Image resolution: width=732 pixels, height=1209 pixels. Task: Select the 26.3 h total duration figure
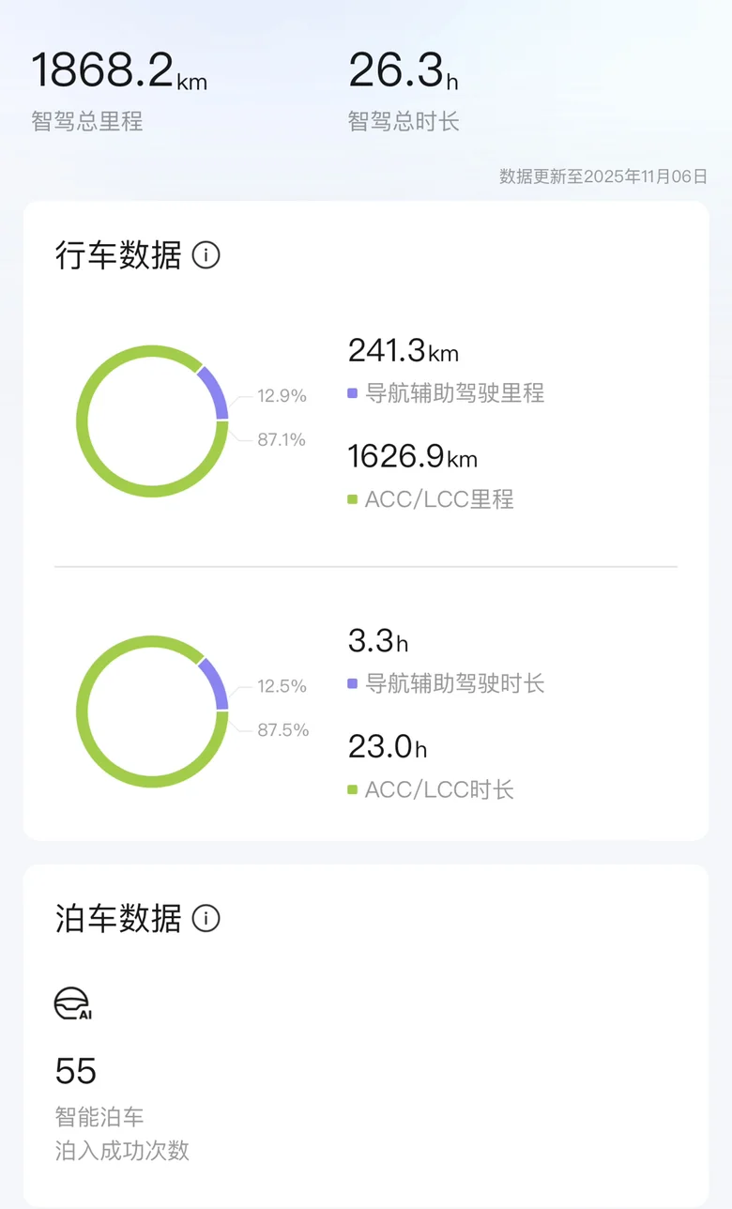[403, 71]
